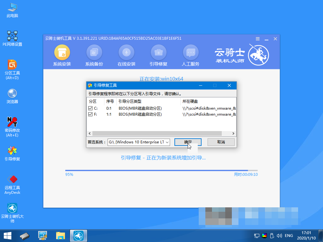Click 引导修复工具 dialog title icon
Screen dimensions: 323x242
pyautogui.click(x=90, y=85)
